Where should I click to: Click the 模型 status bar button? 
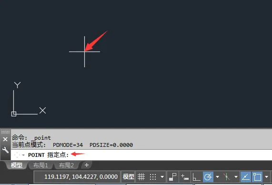click(128, 177)
